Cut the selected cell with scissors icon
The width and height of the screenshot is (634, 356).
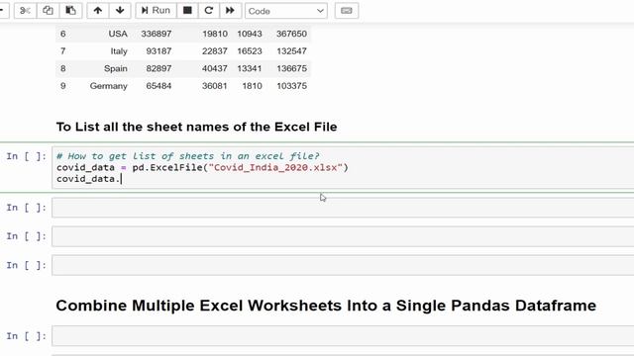click(25, 11)
